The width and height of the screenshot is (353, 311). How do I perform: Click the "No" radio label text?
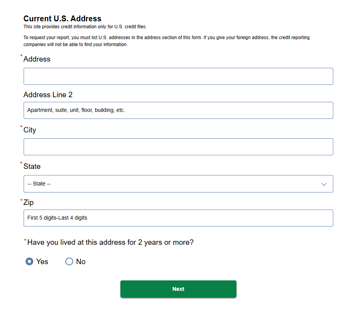[x=81, y=262]
